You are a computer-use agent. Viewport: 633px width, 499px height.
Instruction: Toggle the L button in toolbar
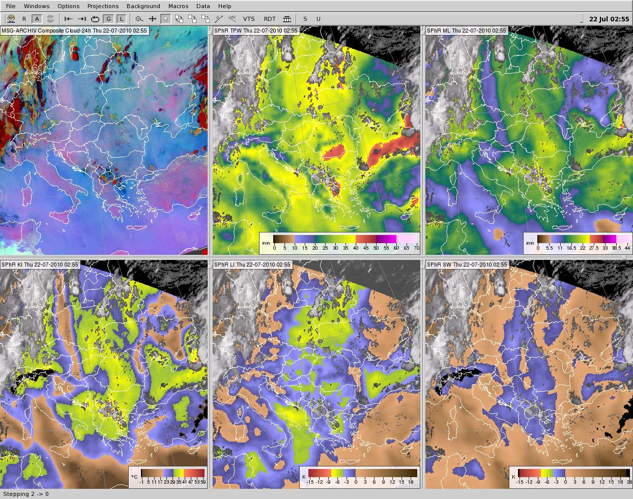click(121, 19)
